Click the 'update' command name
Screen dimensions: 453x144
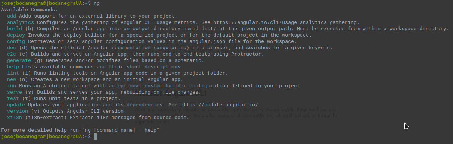coord(16,104)
